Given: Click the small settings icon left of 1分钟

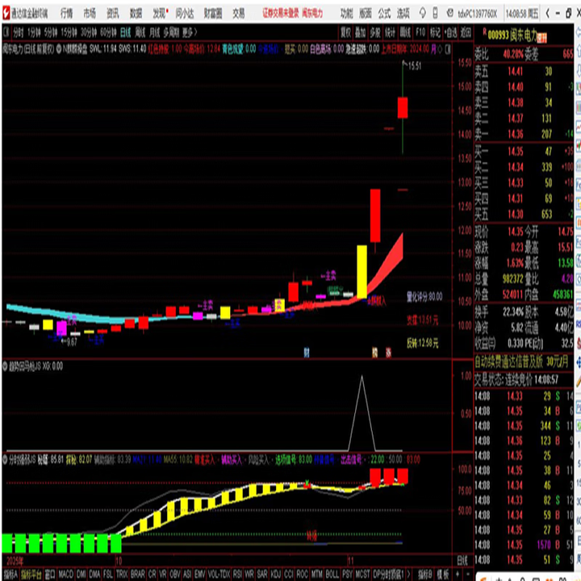Looking at the screenshot, I should 6,32.
